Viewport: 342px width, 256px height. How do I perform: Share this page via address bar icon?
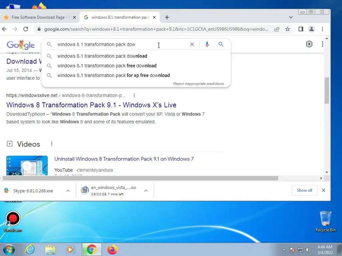(277, 29)
